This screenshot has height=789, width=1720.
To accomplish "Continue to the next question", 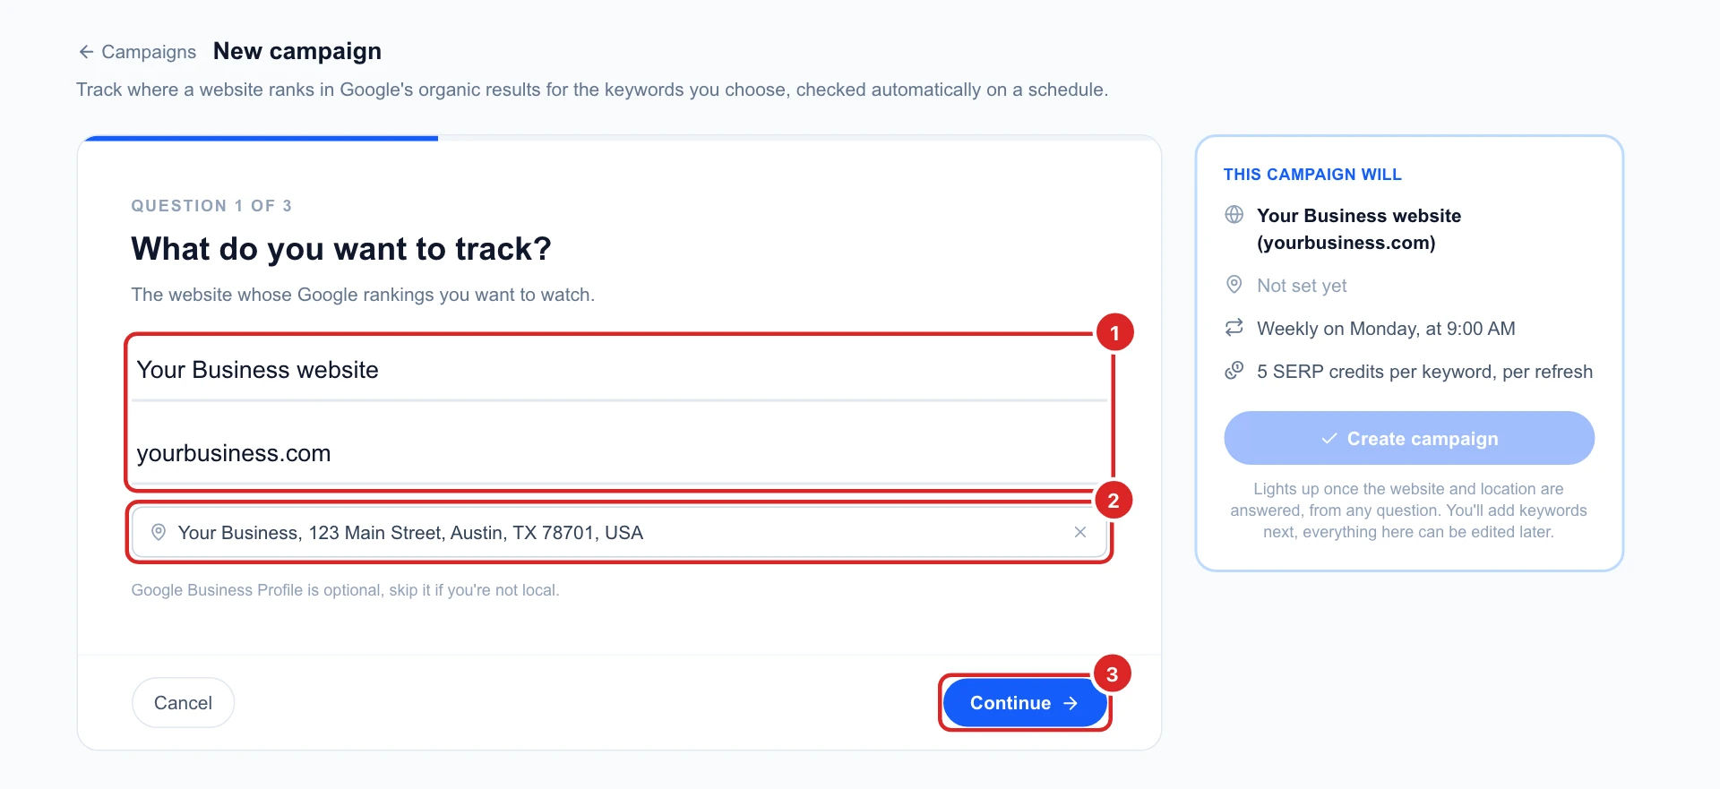I will pos(1025,703).
